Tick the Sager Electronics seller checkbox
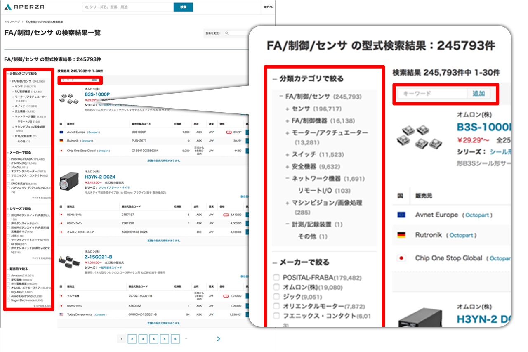This screenshot has width=528, height=352. click(9, 300)
